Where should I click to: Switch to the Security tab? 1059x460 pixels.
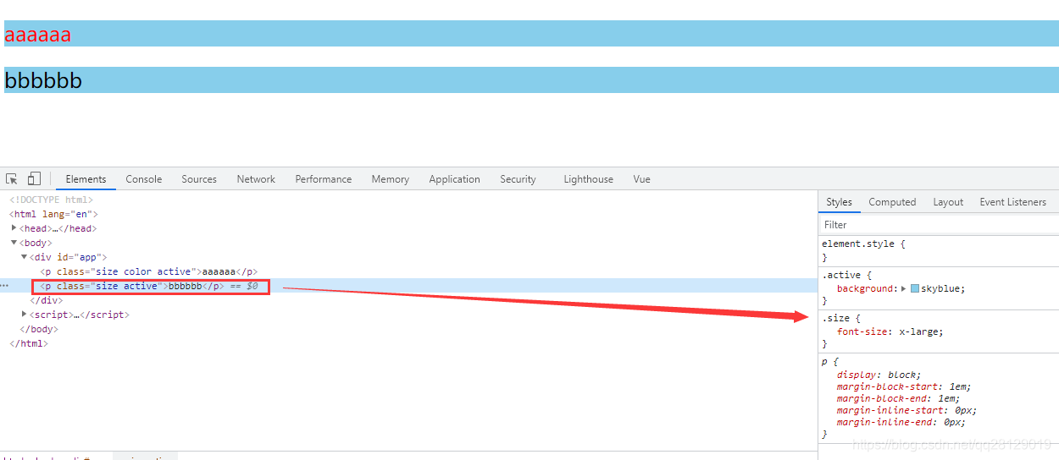(518, 179)
